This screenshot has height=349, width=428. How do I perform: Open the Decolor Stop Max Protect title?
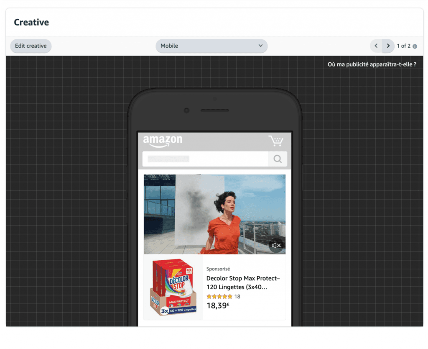coord(243,283)
